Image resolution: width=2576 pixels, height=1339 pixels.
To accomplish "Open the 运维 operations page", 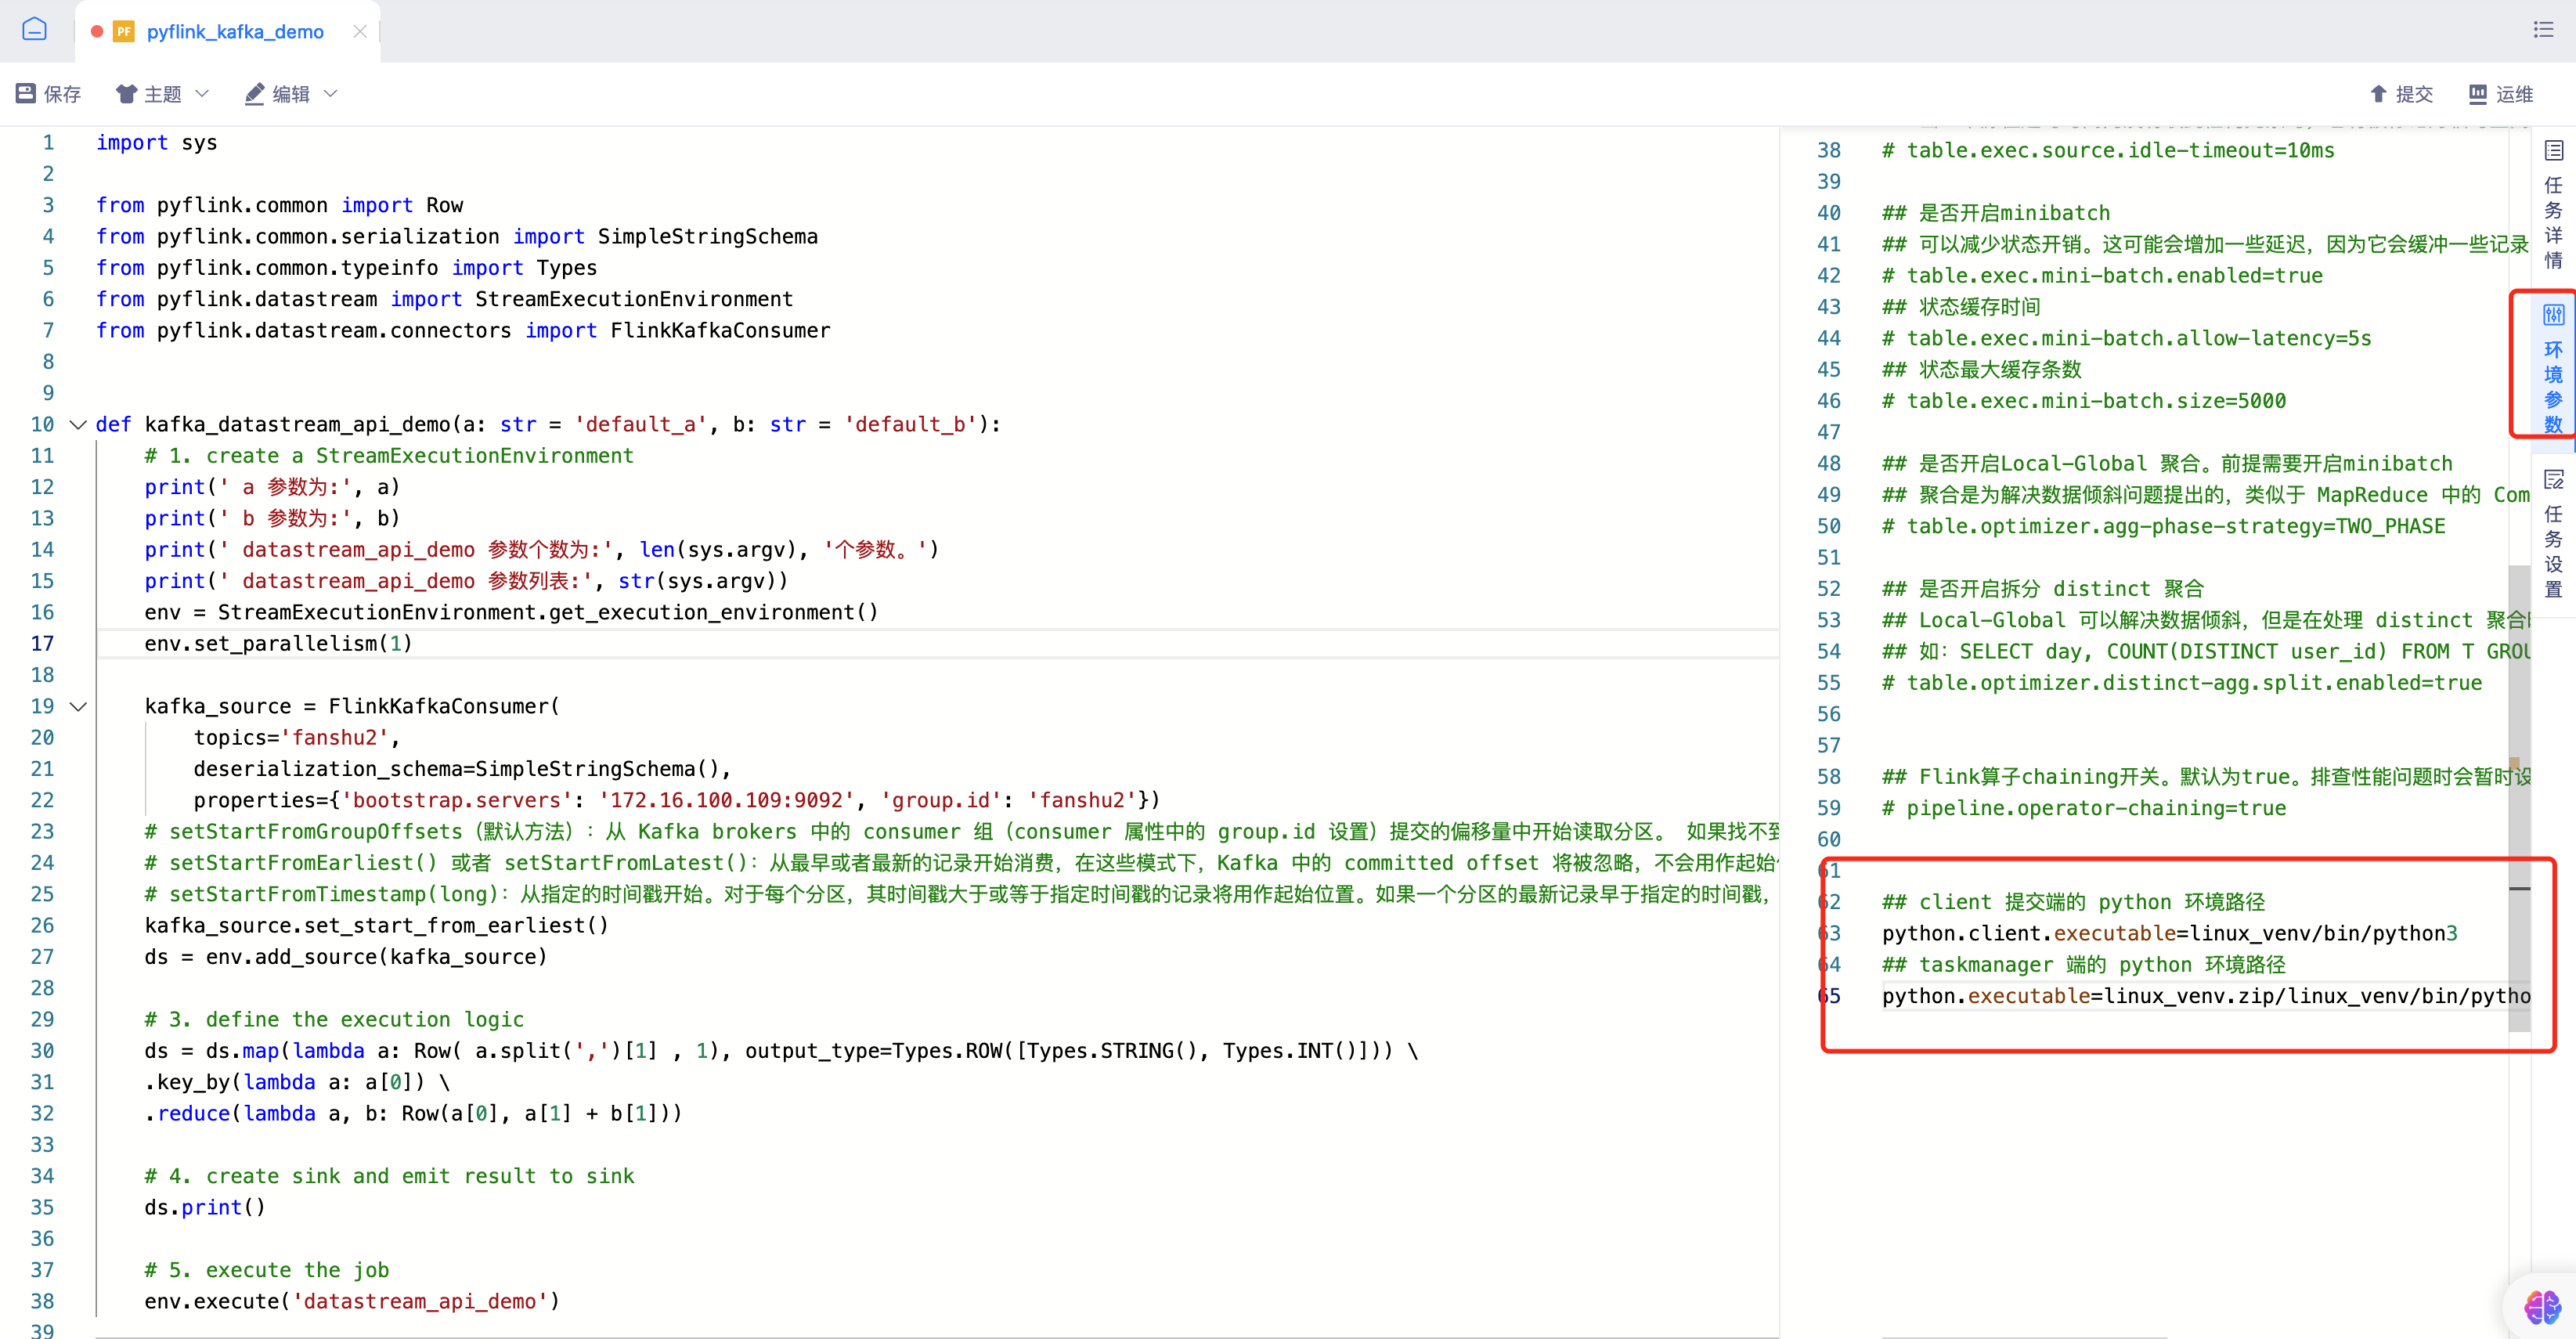I will [2501, 94].
